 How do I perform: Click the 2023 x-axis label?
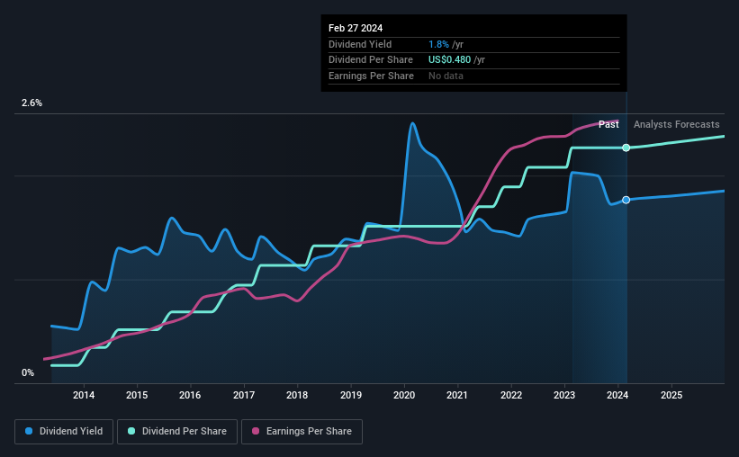[564, 395]
